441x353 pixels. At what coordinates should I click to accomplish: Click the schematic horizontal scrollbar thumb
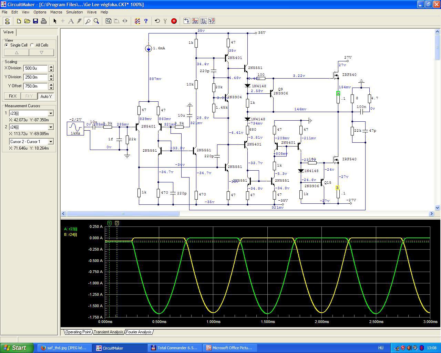[x=123, y=214]
